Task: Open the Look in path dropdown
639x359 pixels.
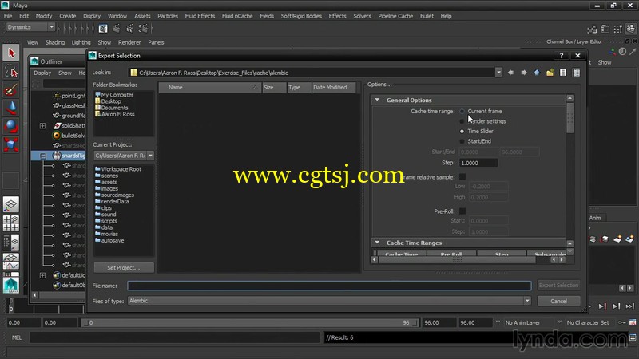Action: 498,73
